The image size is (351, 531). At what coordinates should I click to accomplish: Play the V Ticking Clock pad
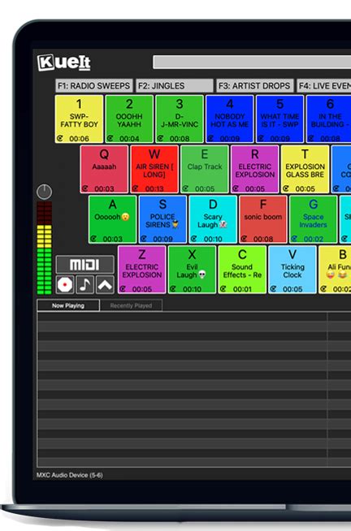[x=292, y=270]
